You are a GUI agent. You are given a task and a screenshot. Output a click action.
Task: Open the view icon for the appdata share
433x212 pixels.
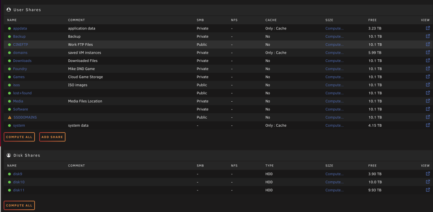(428, 28)
